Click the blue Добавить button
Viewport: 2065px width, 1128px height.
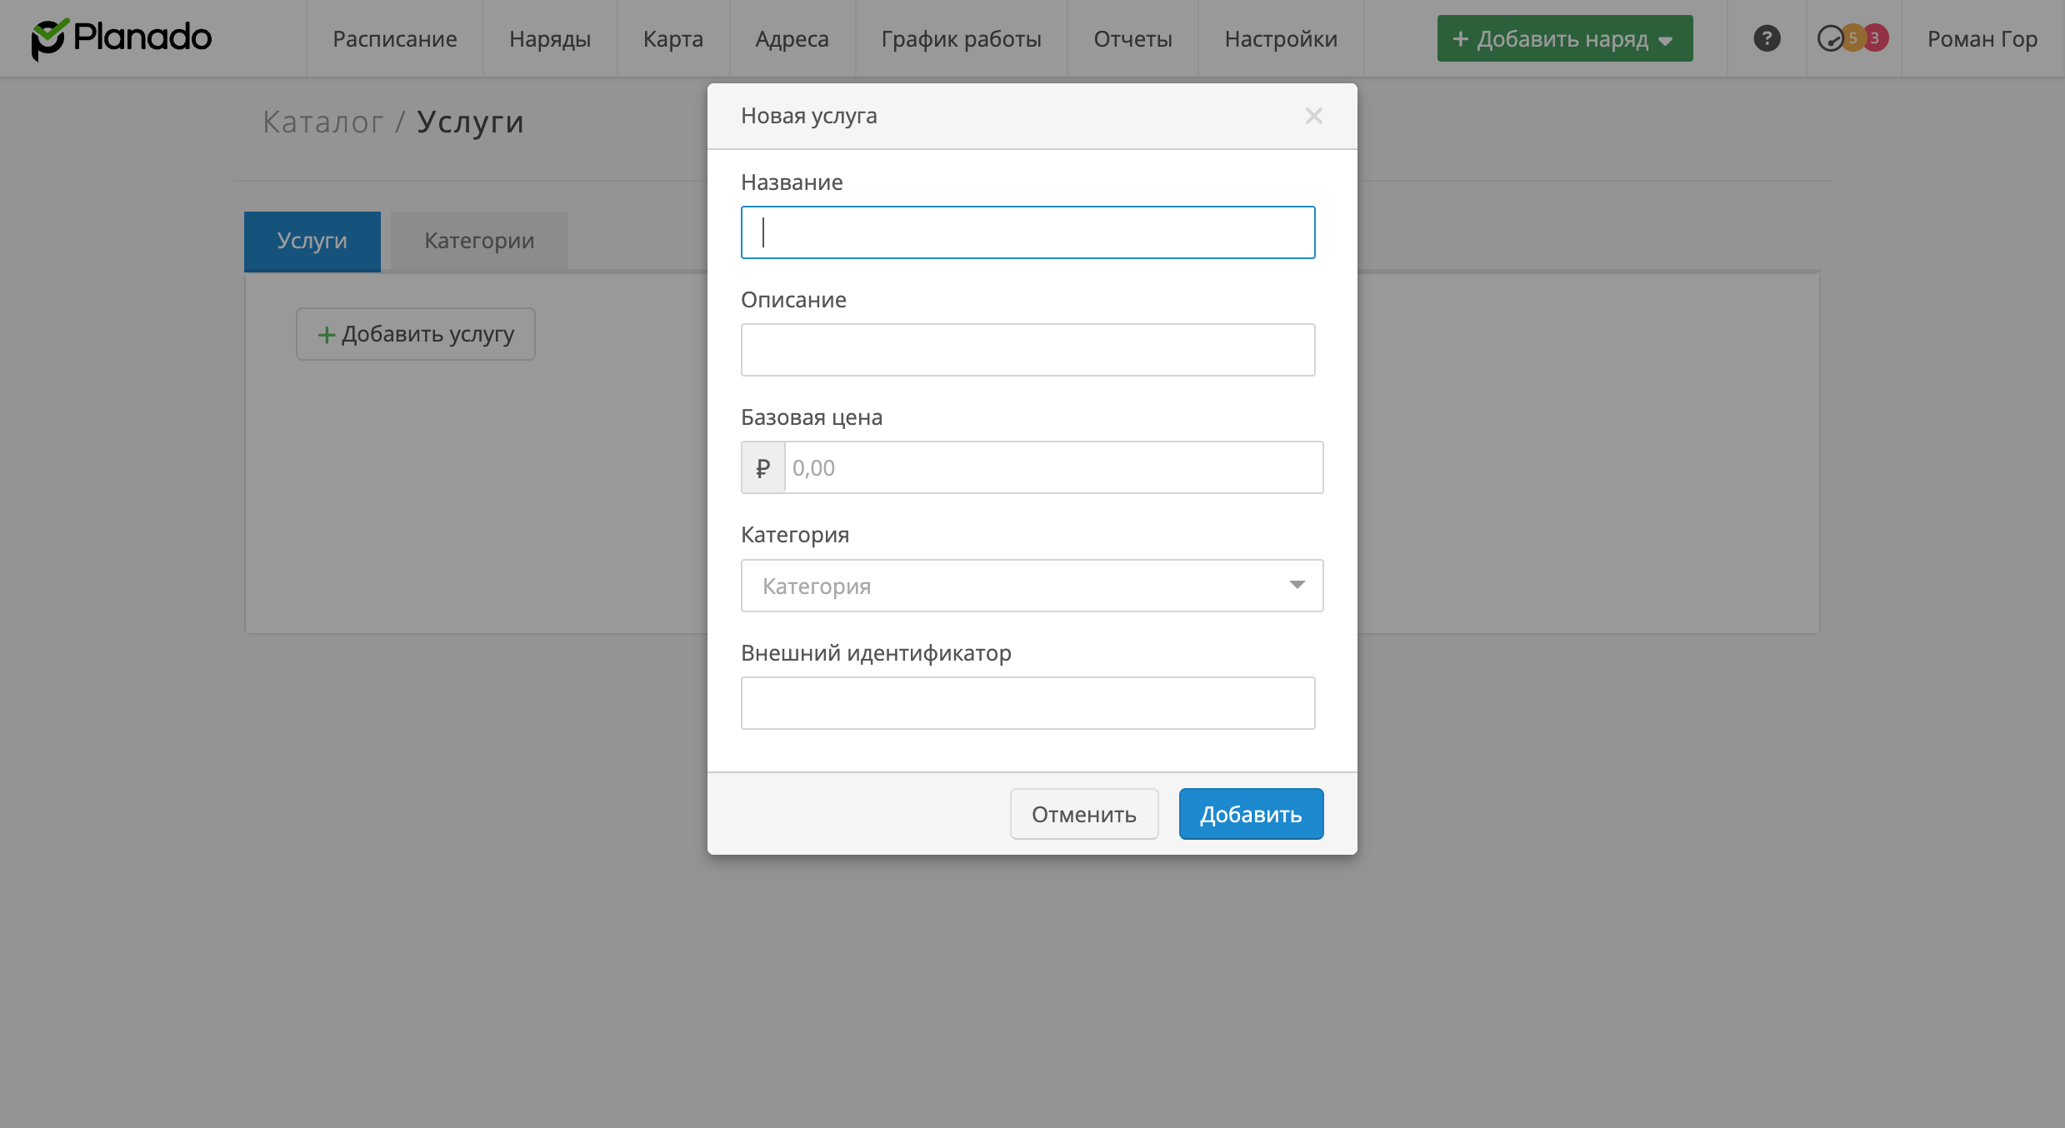pyautogui.click(x=1250, y=814)
